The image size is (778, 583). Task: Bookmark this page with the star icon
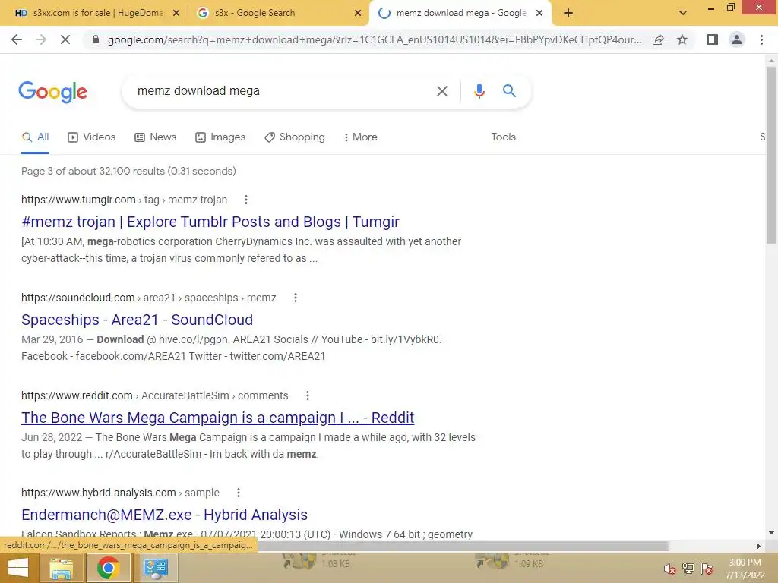(682, 39)
